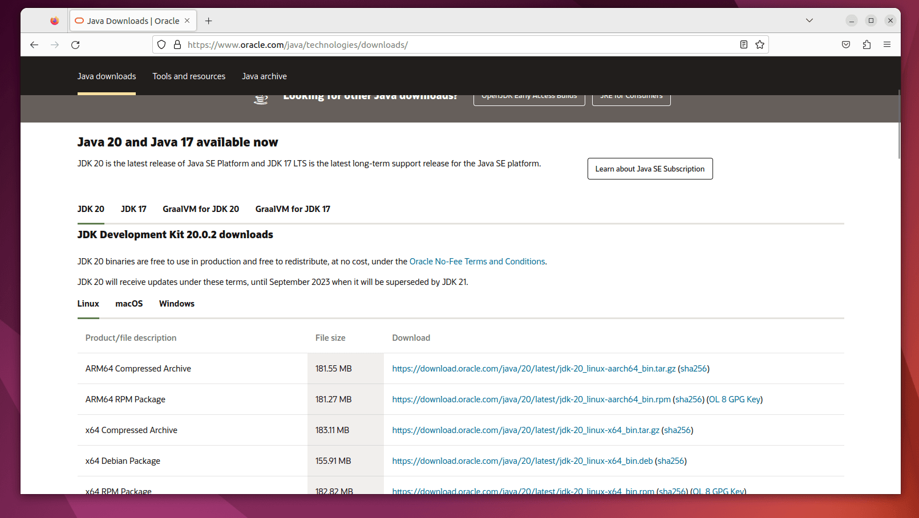
Task: Click 'Java 20 and Java 17 available now' heading
Action: [178, 142]
